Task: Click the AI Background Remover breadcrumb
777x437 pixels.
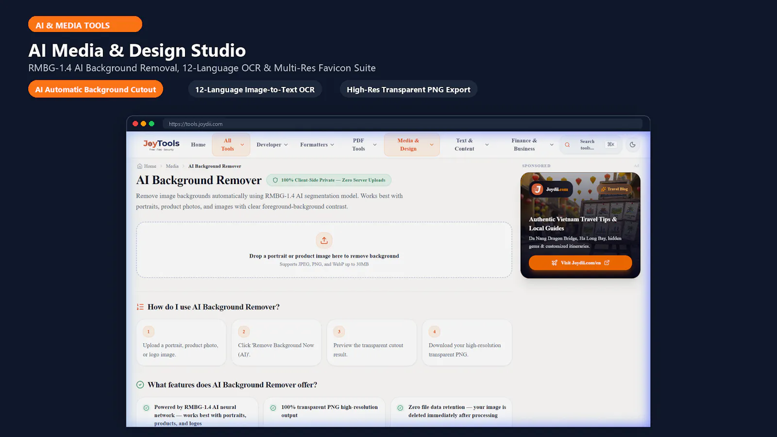Action: [x=215, y=166]
